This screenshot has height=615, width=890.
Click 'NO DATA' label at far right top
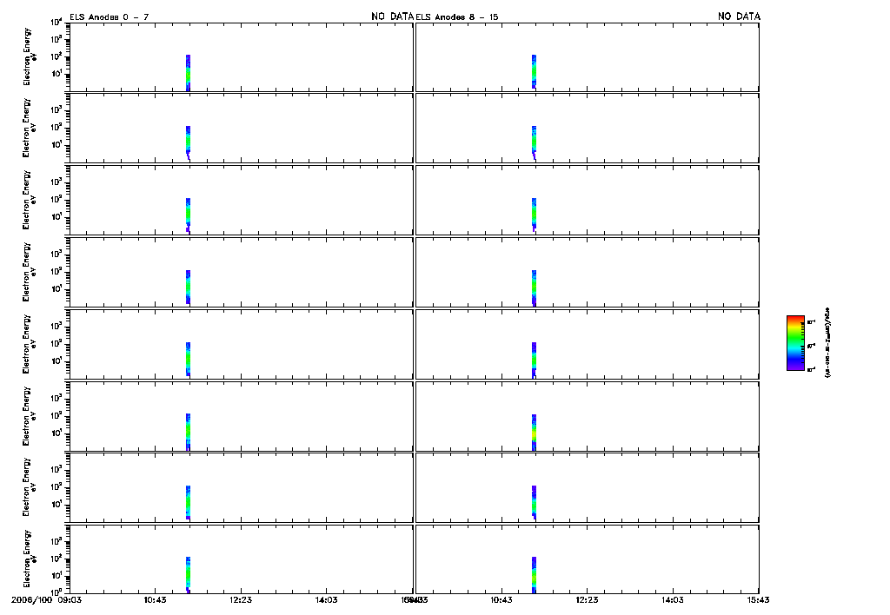tap(739, 17)
